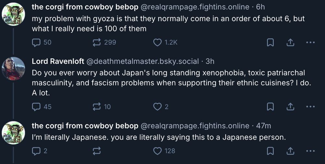The width and height of the screenshot is (325, 164).
Task: Repost Lord Ravenloft's post
Action: pyautogui.click(x=97, y=106)
